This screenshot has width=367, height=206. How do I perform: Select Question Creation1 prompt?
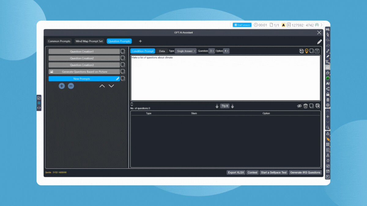pyautogui.click(x=84, y=51)
